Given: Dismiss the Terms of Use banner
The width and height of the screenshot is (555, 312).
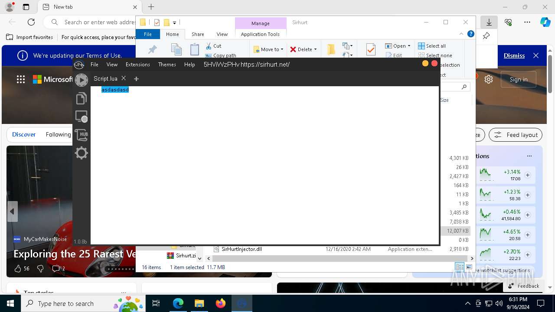Looking at the screenshot, I should click(514, 55).
